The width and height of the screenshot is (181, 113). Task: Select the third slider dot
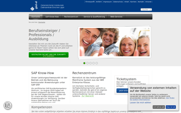(x=91, y=63)
